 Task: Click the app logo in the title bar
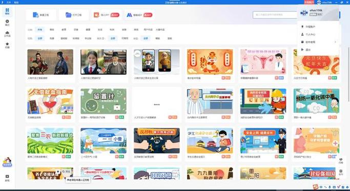(x=2, y=3)
